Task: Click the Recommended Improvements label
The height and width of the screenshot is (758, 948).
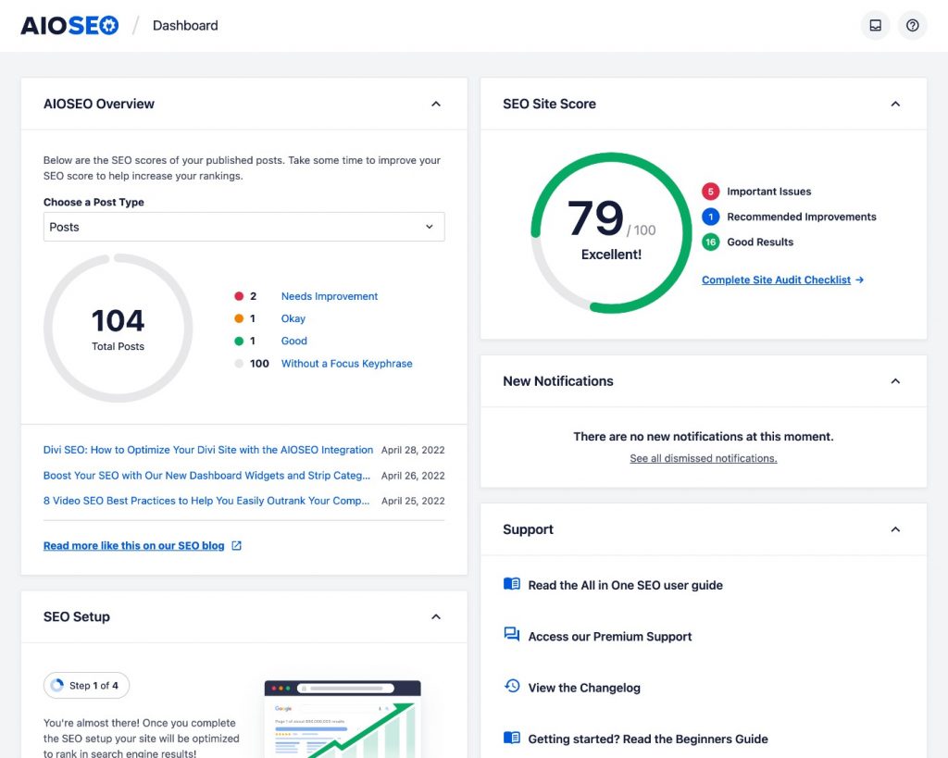Action: point(802,217)
